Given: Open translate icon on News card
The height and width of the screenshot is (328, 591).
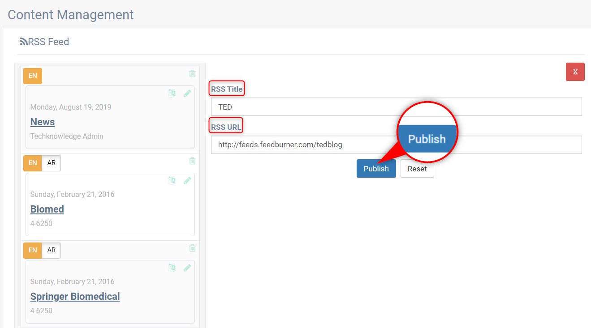Looking at the screenshot, I should pyautogui.click(x=172, y=93).
